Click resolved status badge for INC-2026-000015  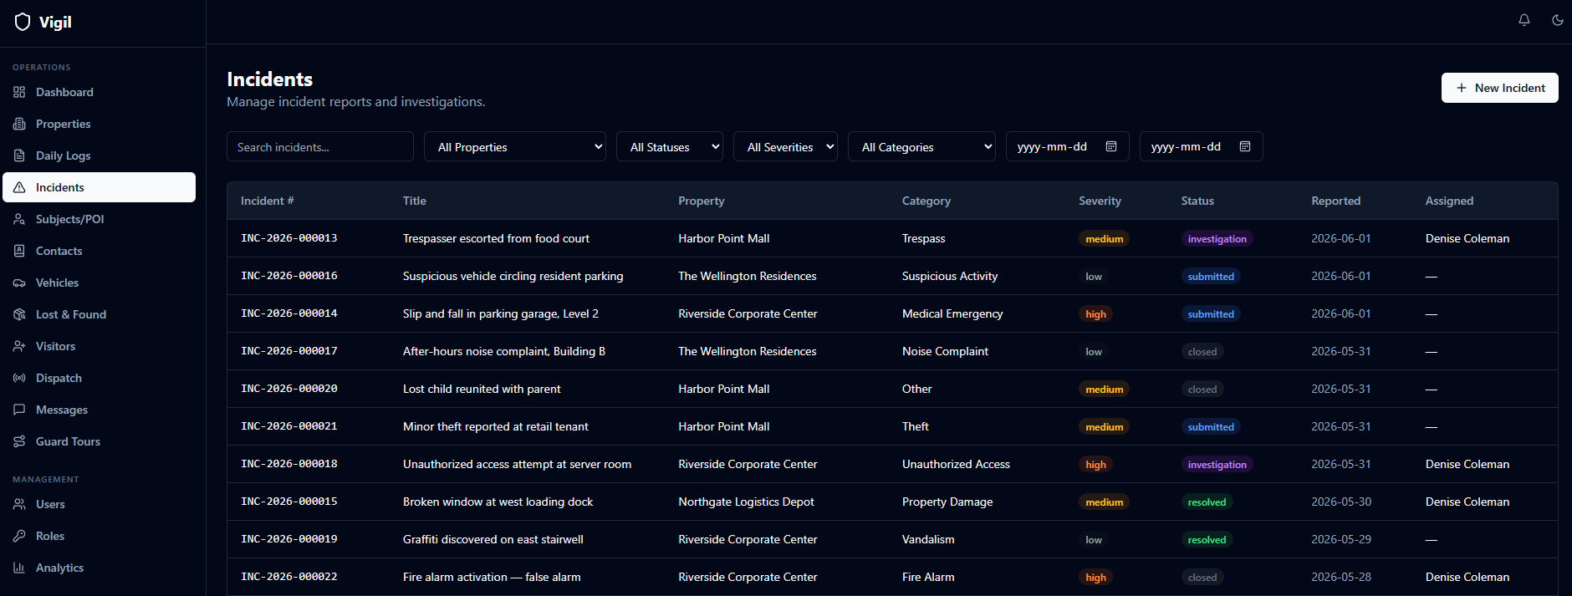click(x=1207, y=502)
